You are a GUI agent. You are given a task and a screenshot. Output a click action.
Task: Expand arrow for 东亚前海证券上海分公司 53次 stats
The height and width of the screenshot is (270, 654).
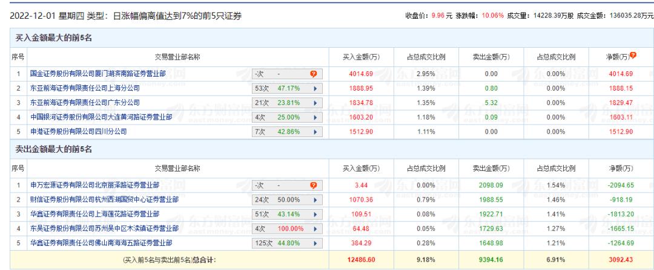pyautogui.click(x=314, y=87)
